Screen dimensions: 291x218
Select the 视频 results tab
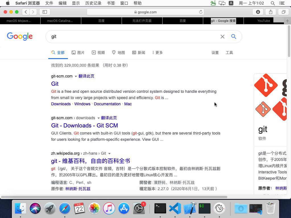pyautogui.click(x=98, y=53)
